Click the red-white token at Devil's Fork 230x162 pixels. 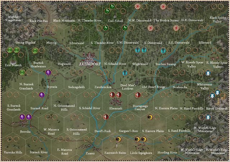click(x=106, y=117)
